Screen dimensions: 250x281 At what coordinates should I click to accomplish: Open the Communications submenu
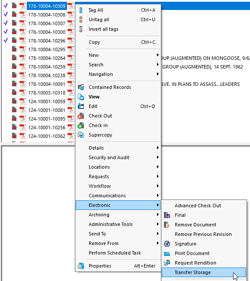pyautogui.click(x=118, y=196)
